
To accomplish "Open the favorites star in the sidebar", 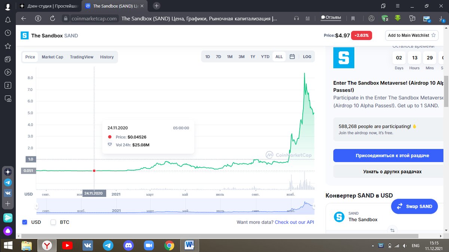I will (x=7, y=46).
